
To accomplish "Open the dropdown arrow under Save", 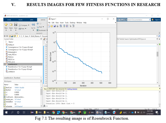I will (16, 30).
